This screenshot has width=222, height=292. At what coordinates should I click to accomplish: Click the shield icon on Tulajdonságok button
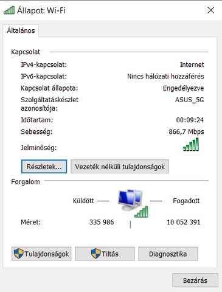18,254
